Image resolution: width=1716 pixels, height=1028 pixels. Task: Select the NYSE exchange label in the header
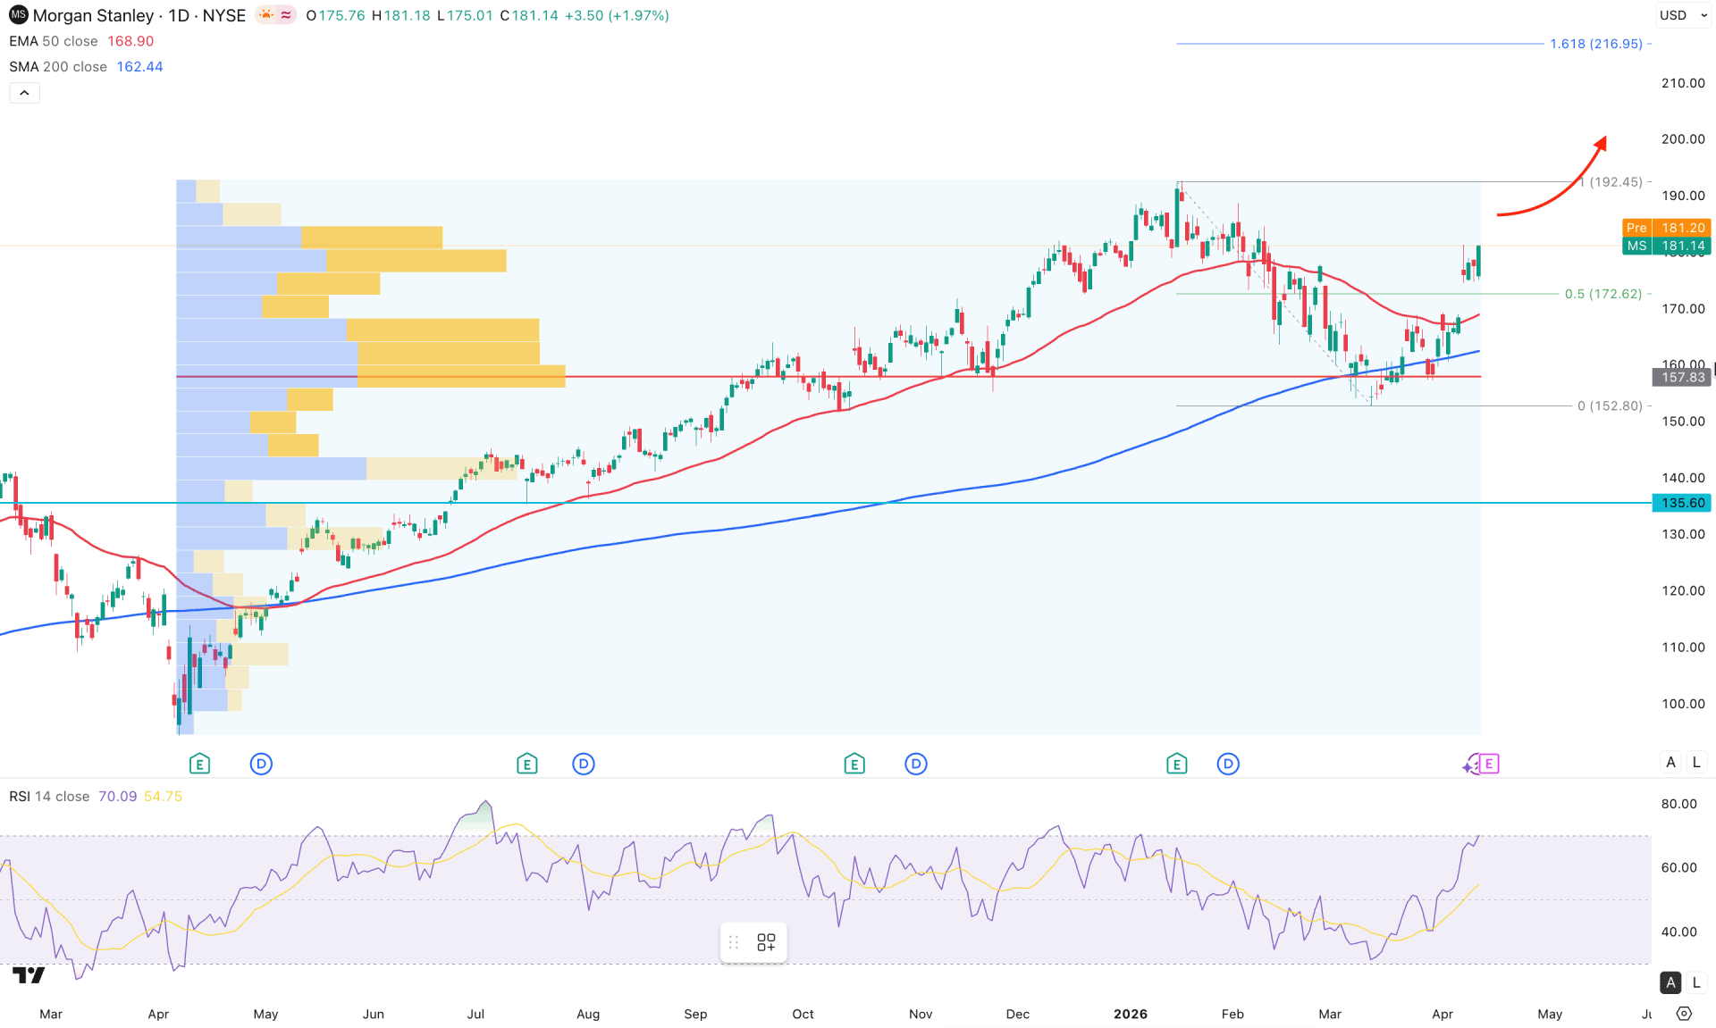click(x=224, y=15)
